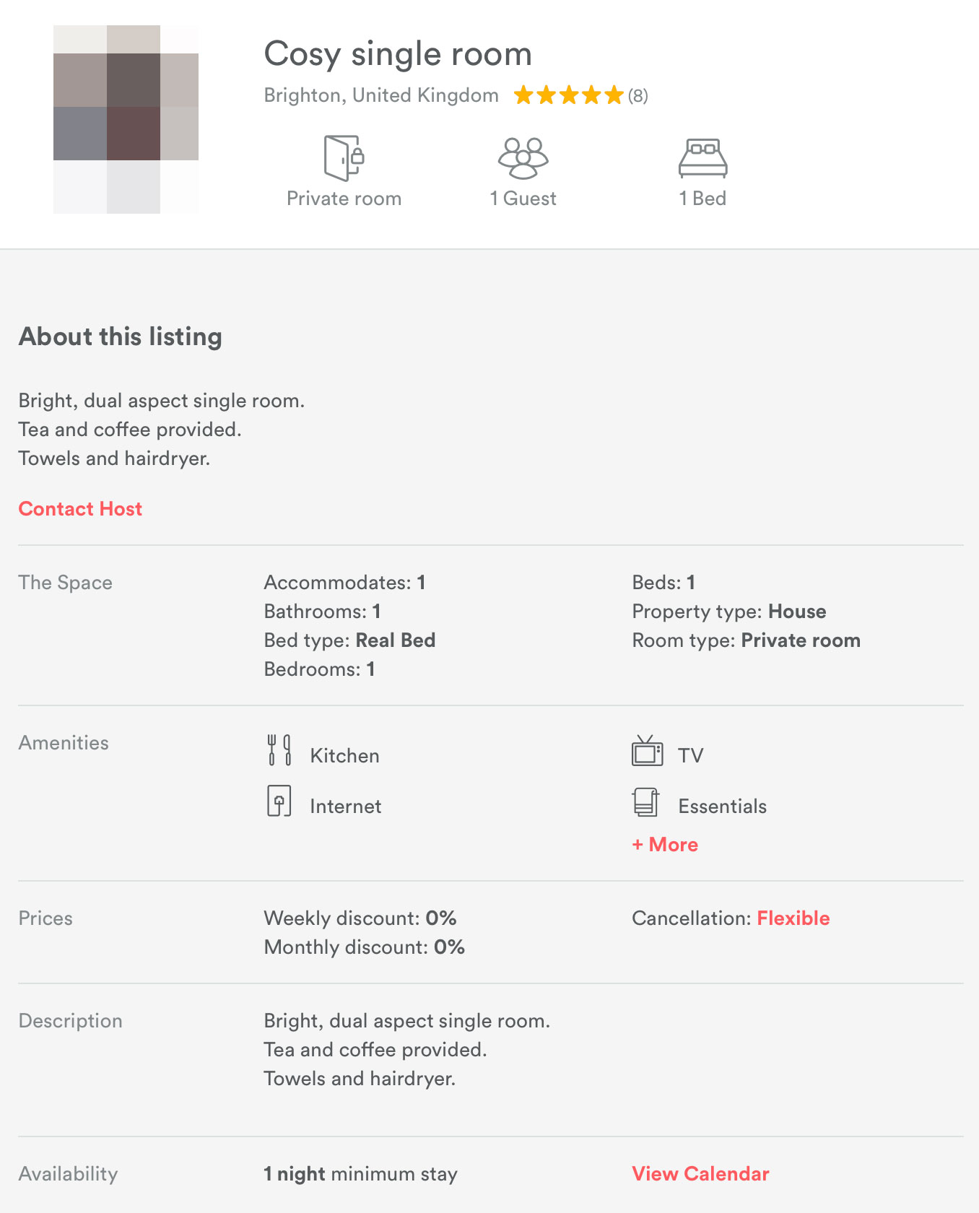Viewport: 979px width, 1213px height.
Task: Click the Essentials towel icon
Action: pyautogui.click(x=646, y=801)
